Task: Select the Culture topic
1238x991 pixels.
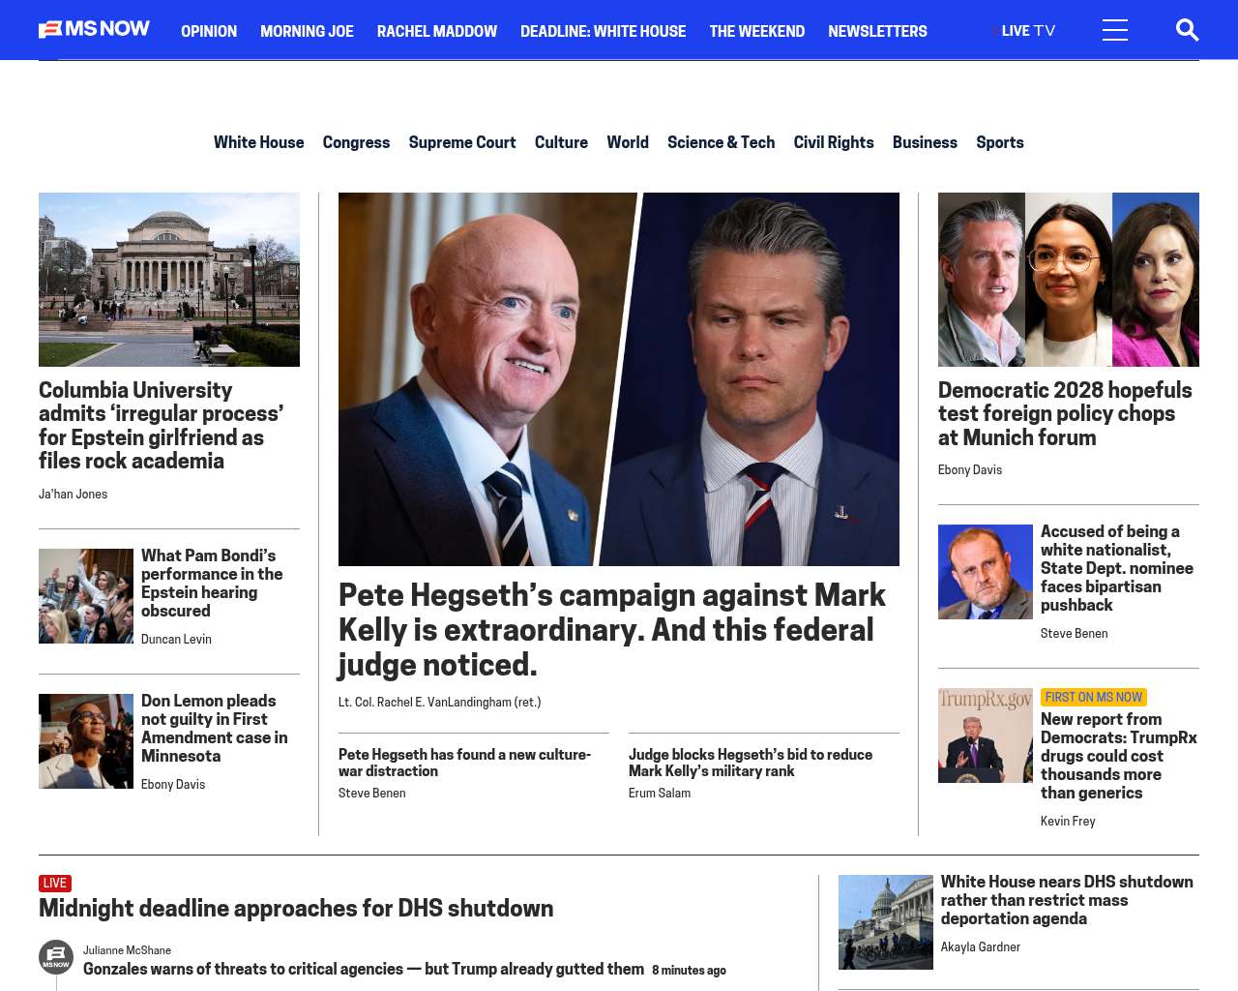Action: (x=561, y=142)
